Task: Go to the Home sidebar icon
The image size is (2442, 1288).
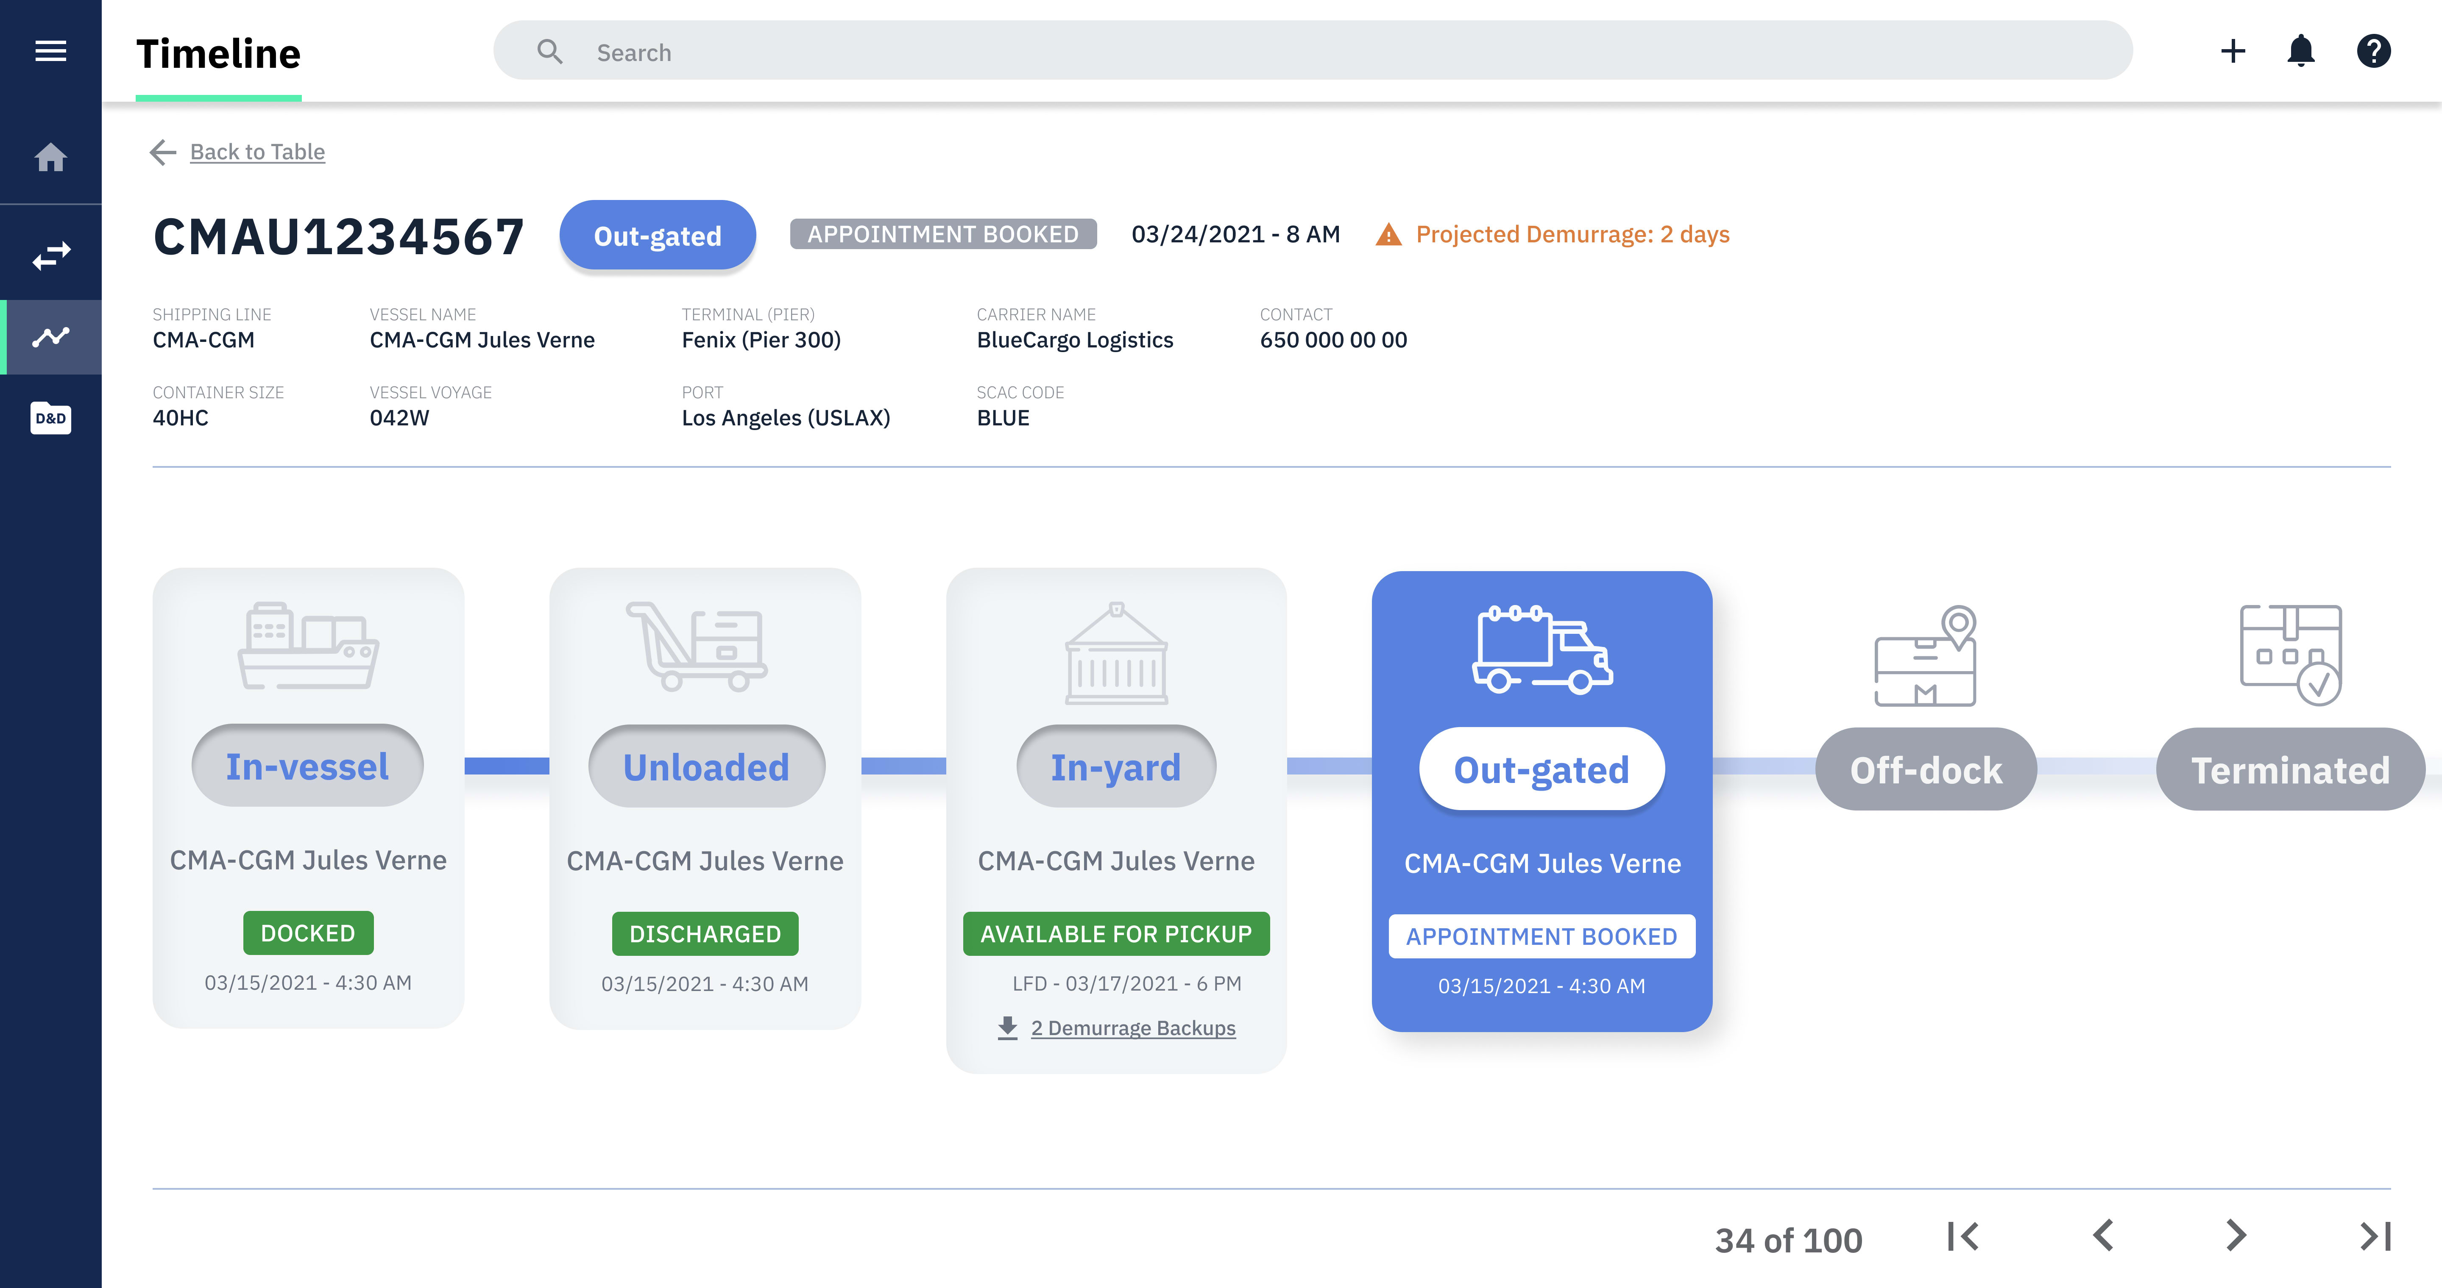Action: [50, 157]
